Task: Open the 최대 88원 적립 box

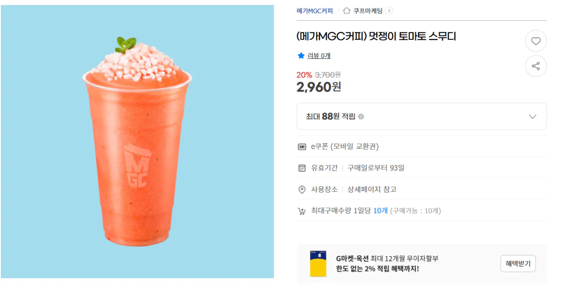Action: click(x=421, y=116)
